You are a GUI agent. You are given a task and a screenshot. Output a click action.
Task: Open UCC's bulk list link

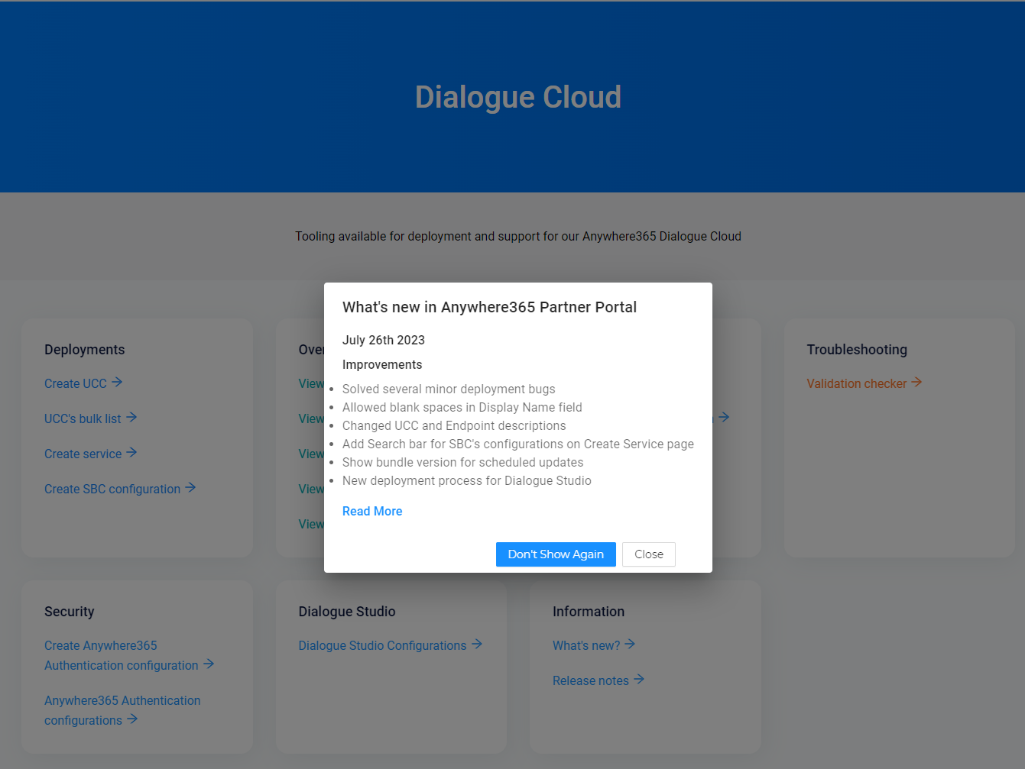coord(83,418)
